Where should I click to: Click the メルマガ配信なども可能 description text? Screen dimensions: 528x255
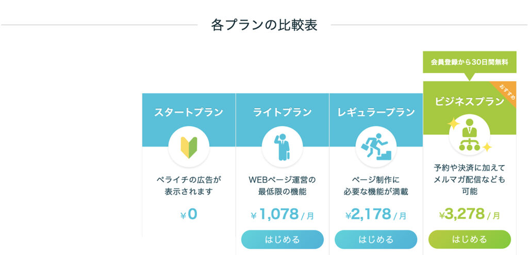tap(469, 185)
